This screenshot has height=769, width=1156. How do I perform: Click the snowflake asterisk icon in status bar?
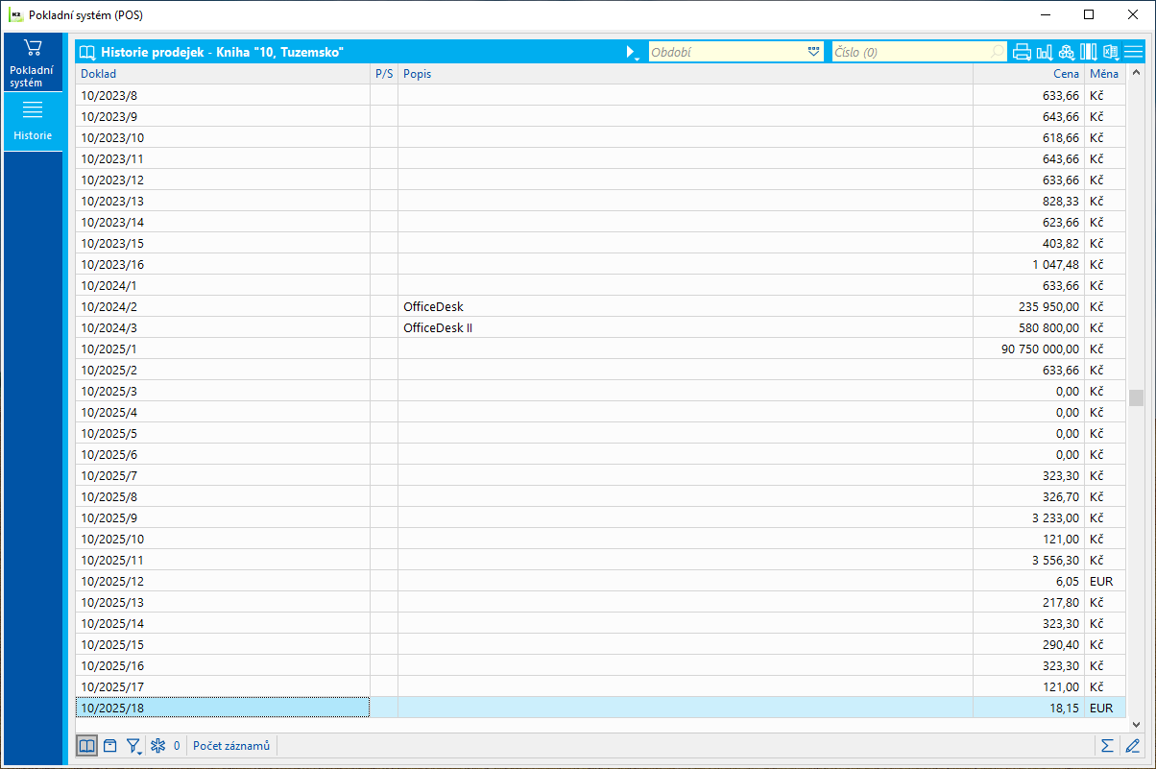(157, 745)
